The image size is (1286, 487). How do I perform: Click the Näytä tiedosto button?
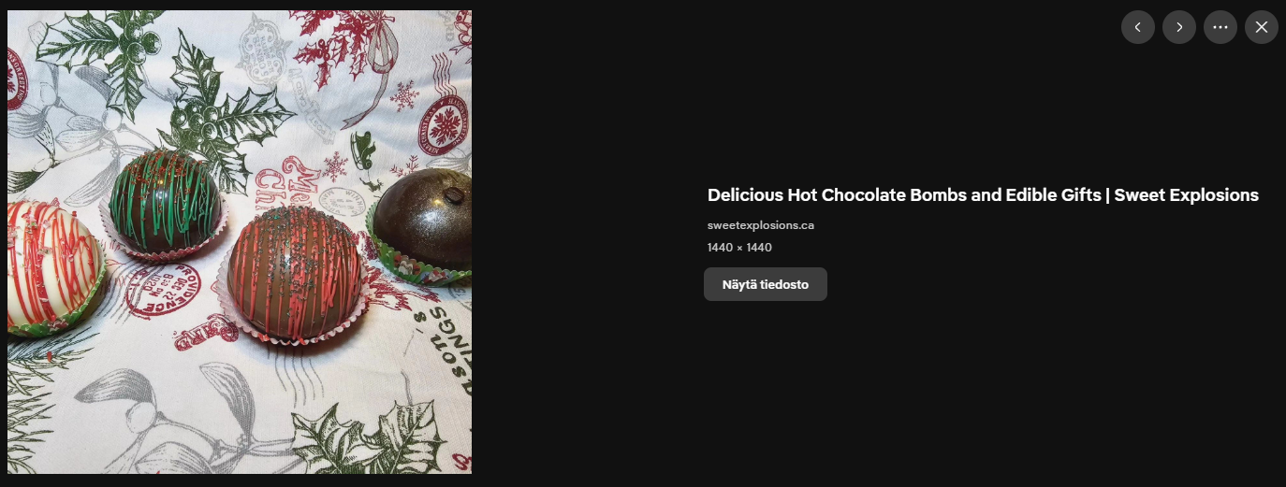click(x=766, y=284)
